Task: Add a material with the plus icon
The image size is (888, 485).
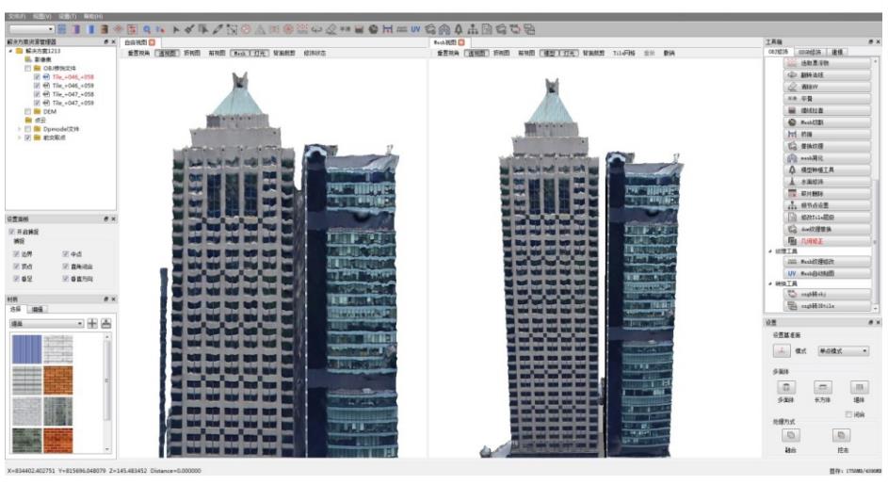Action: click(92, 324)
